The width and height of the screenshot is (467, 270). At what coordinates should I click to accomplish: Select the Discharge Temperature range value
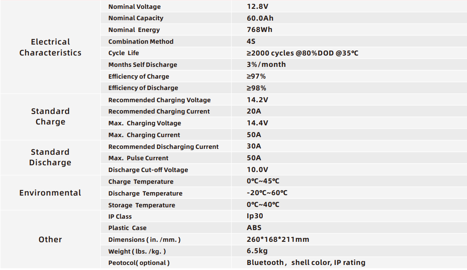267,193
